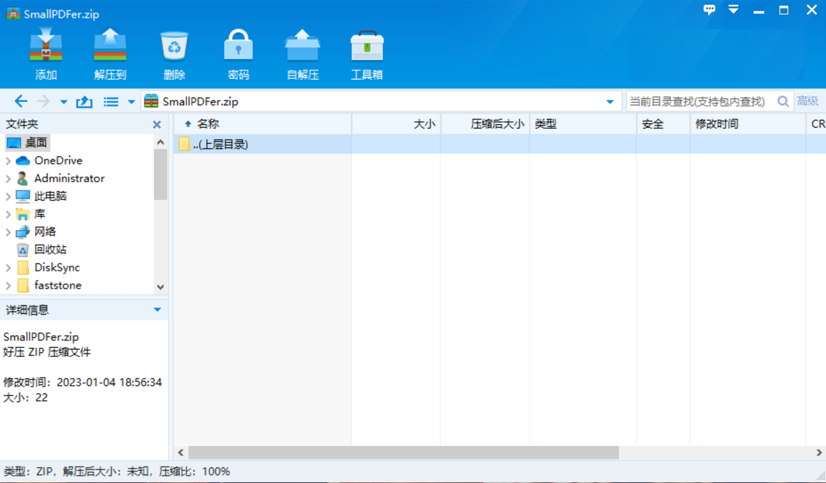Image resolution: width=826 pixels, height=483 pixels.
Task: Close the 文件夹 folder panel
Action: click(x=157, y=125)
